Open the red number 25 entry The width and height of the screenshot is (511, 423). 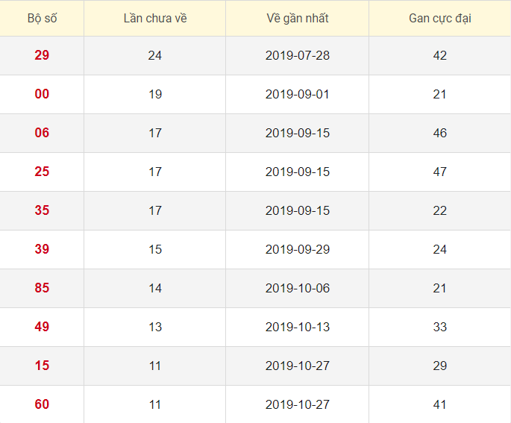pos(42,172)
